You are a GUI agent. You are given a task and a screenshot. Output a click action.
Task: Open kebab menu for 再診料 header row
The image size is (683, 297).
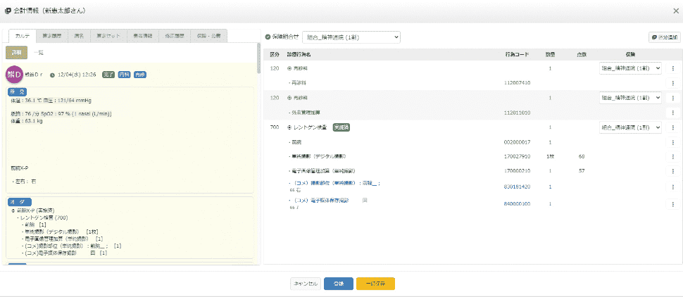tap(672, 68)
